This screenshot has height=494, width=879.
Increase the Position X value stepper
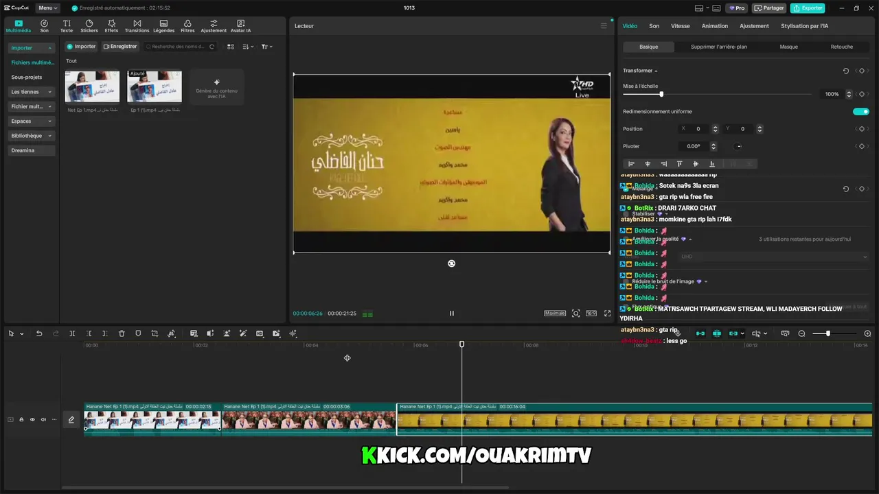[715, 127]
